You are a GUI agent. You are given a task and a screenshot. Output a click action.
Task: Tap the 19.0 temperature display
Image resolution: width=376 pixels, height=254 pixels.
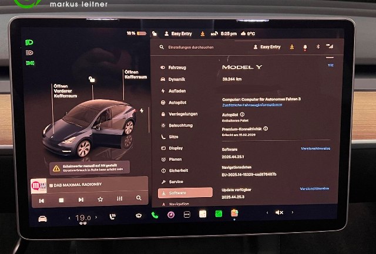point(83,218)
